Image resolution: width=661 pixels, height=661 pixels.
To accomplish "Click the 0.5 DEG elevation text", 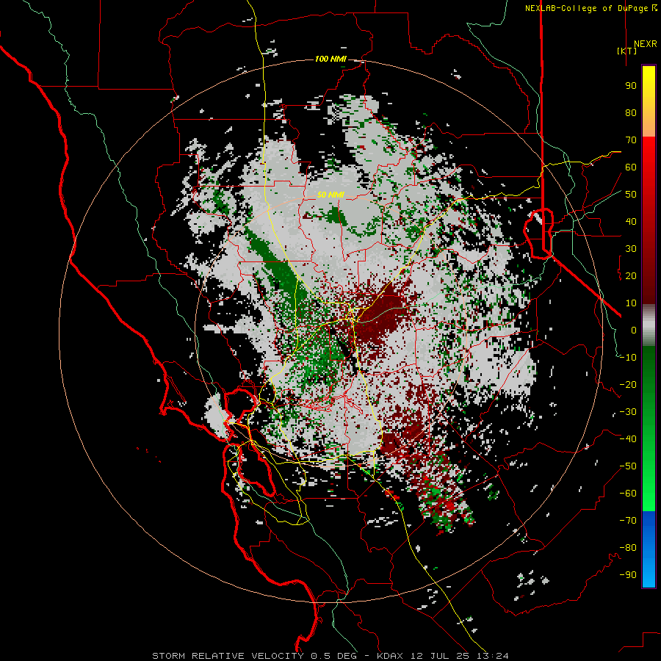I will 334,656.
